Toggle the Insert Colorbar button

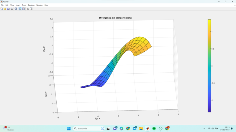click(x=20, y=9)
